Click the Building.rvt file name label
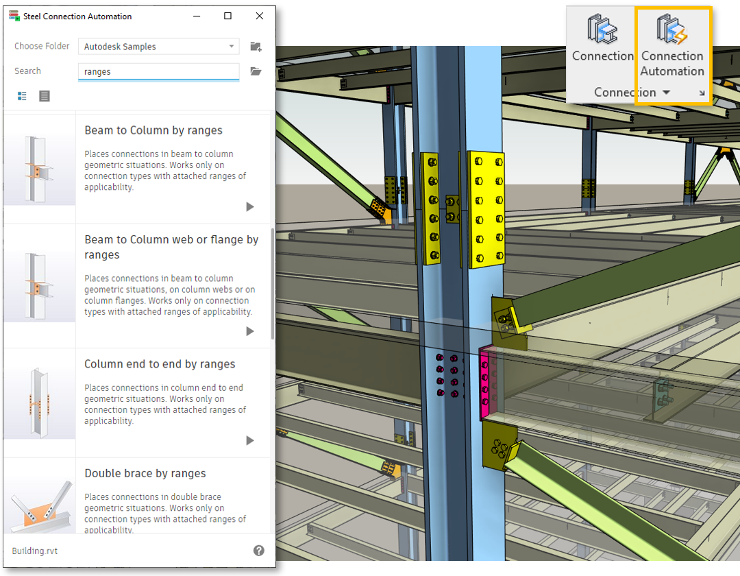740x576 pixels. click(35, 551)
